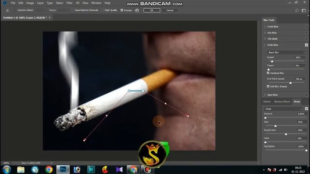
Task: Open the Windows Start orb
Action: point(6,170)
